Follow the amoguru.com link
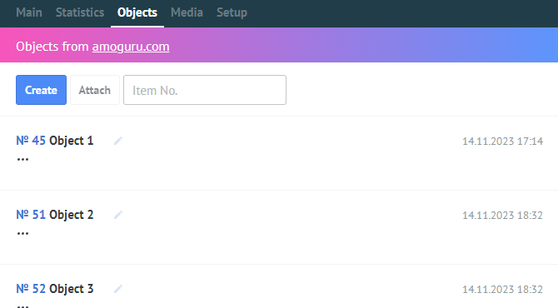The width and height of the screenshot is (558, 308). tap(131, 47)
